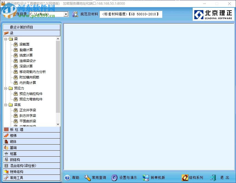Click the 常用查询 wrench icon
Viewport: 236px width, 183px height.
click(x=88, y=178)
